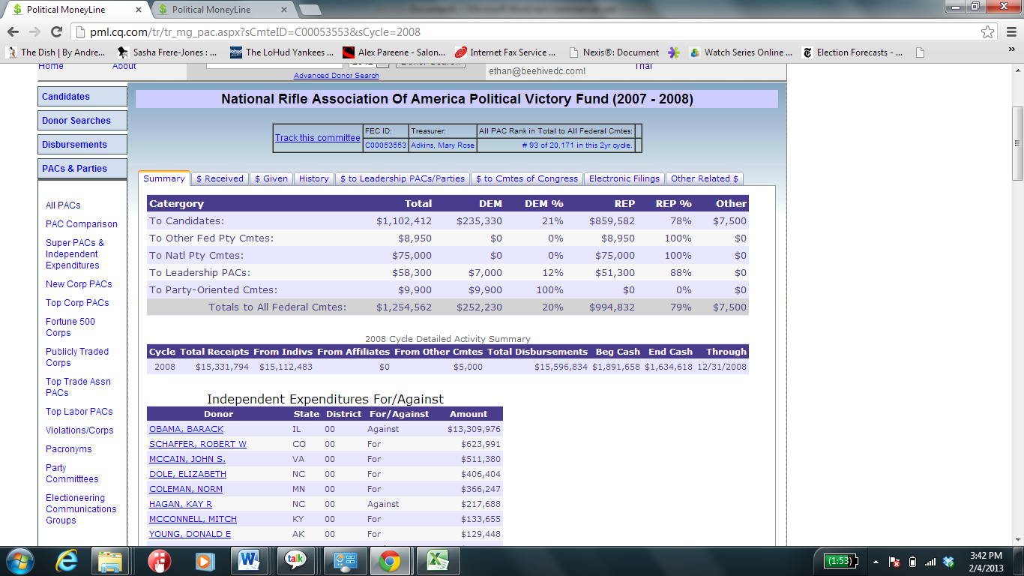Click Track this committee link
This screenshot has width=1024, height=576.
(x=318, y=138)
